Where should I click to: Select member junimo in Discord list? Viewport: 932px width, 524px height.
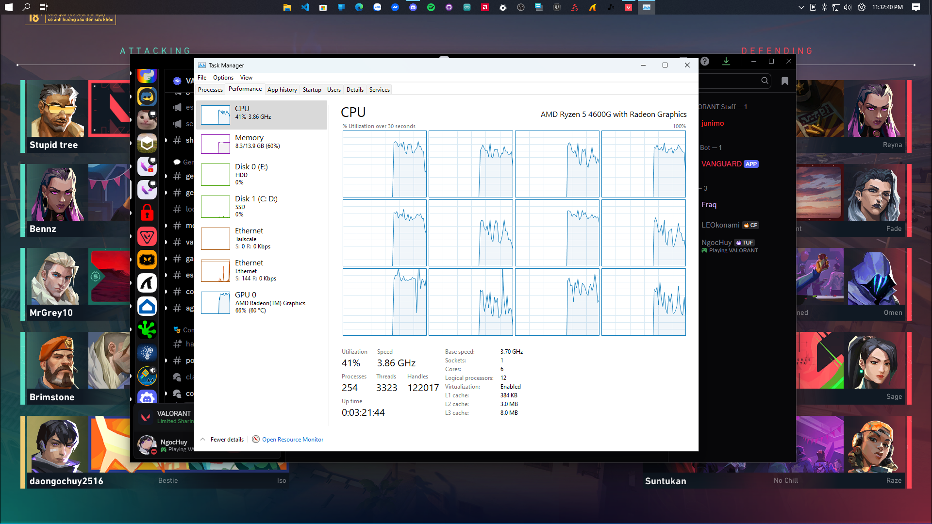(x=712, y=123)
